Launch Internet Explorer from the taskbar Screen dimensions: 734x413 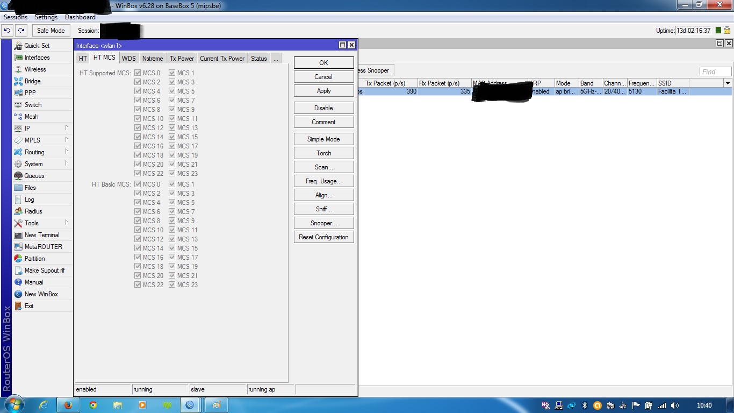pos(44,405)
